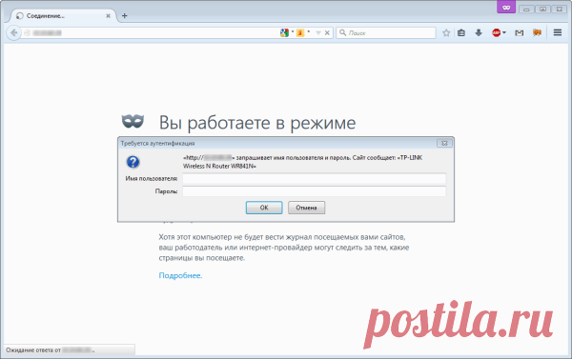Screen dimensions: 572x359
Task: Confirm authentication with OK button
Action: (x=264, y=208)
